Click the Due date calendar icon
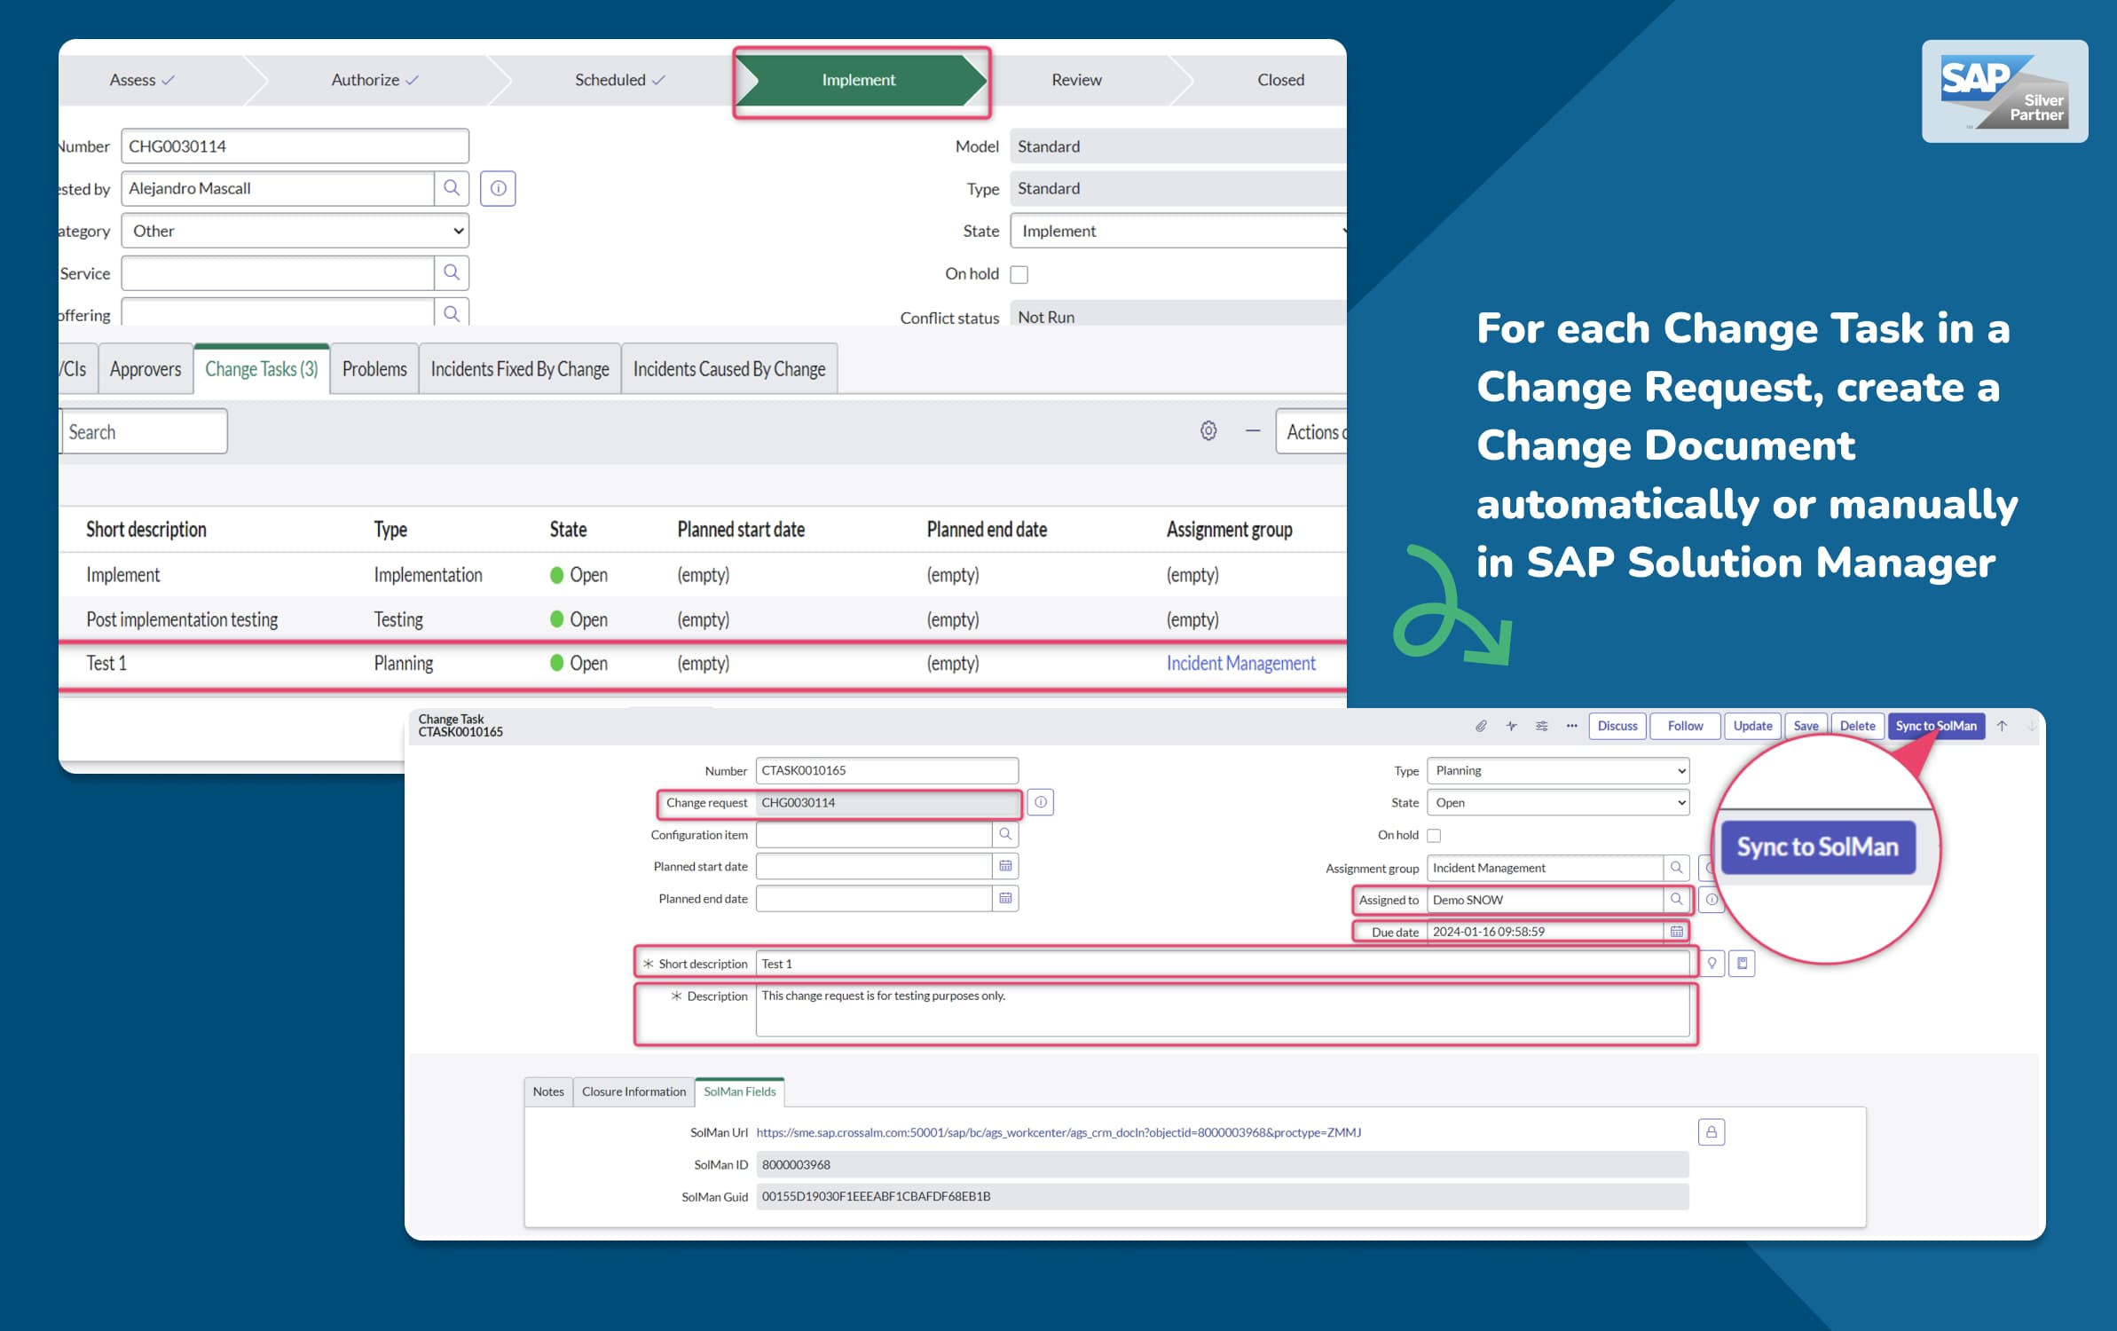 point(1676,932)
